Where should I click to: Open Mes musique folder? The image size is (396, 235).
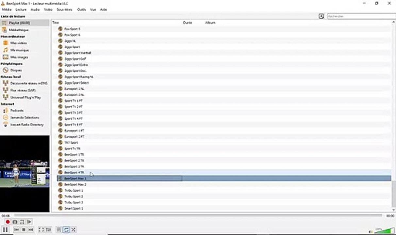pos(19,50)
